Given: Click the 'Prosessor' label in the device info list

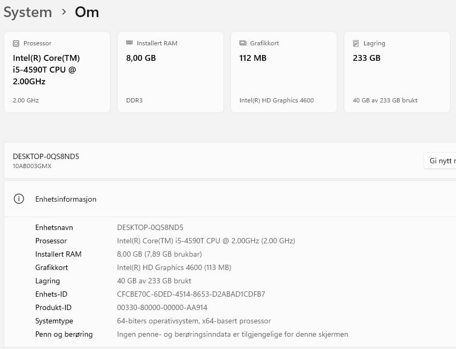Looking at the screenshot, I should coord(51,241).
